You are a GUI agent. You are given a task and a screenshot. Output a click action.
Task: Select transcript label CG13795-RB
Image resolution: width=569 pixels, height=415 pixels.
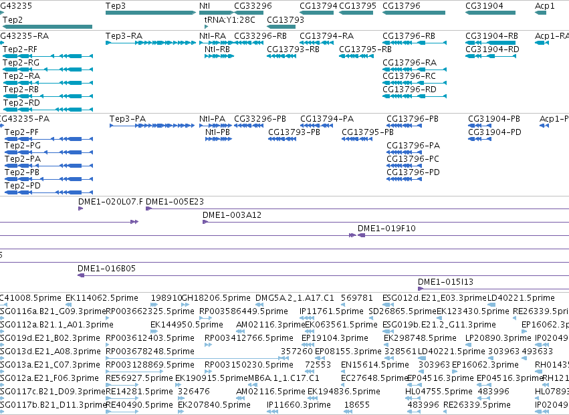[366, 49]
